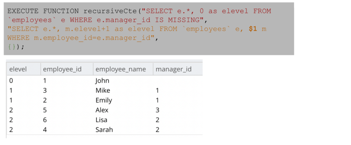Viewport: 351px width, 145px height.
Task: Select the Mike employee name cell
Action: [103, 90]
